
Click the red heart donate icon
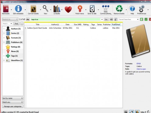68,9
